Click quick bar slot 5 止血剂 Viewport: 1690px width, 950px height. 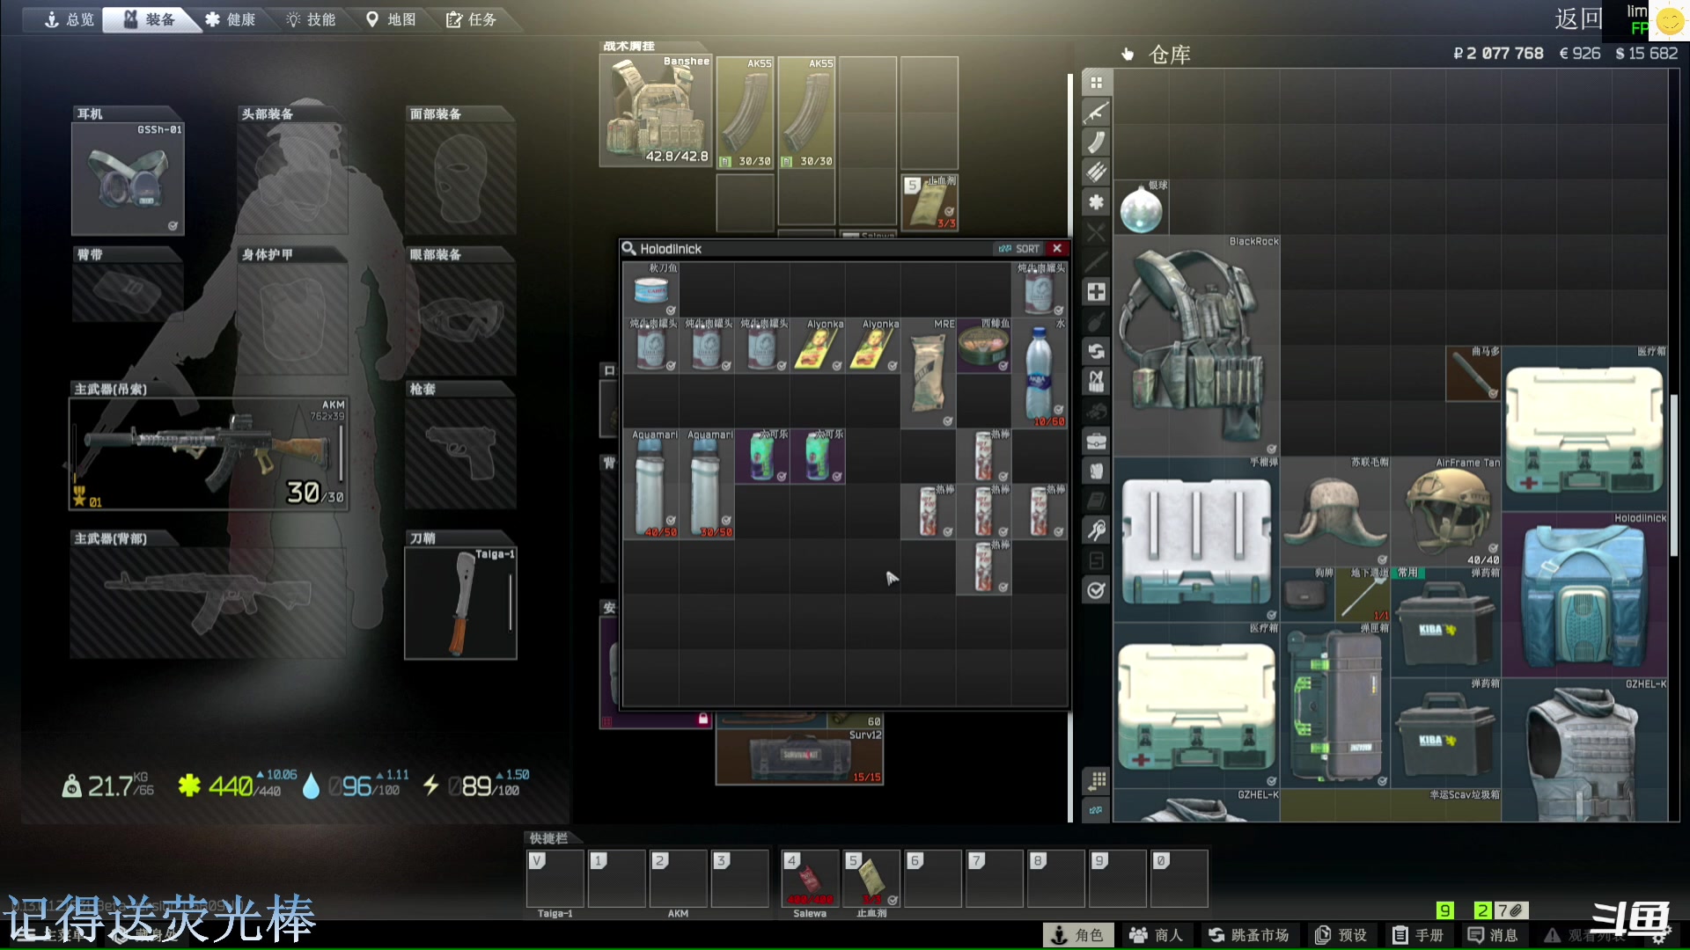click(871, 878)
